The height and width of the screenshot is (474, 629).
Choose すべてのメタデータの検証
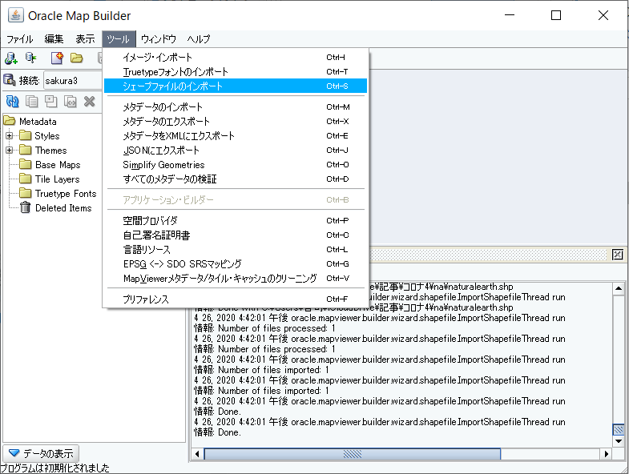coord(236,179)
